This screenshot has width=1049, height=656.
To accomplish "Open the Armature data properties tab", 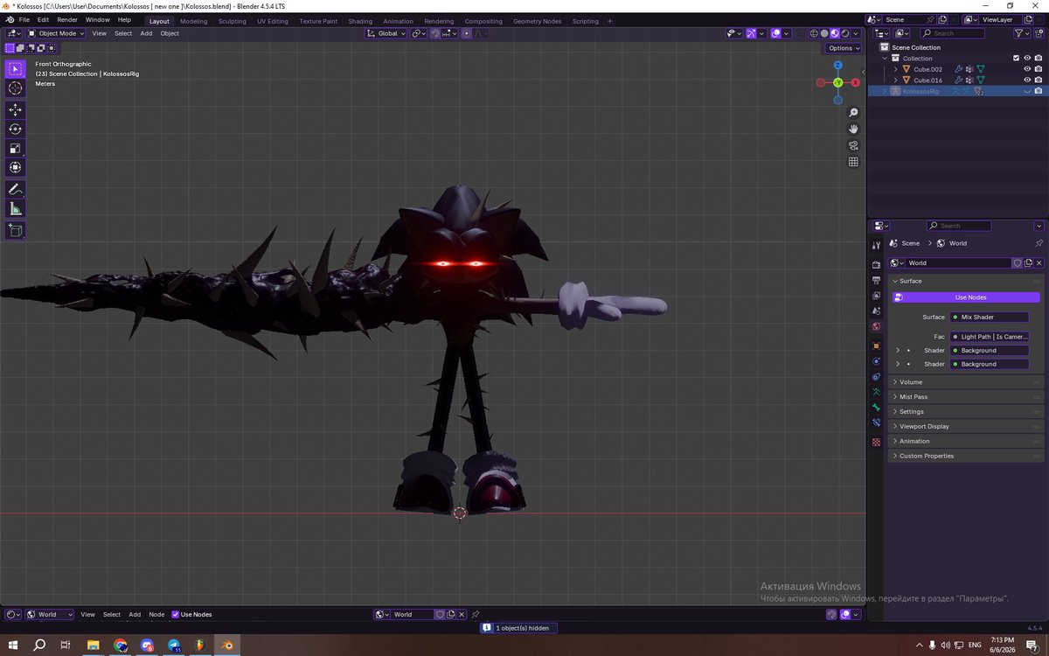I will click(876, 392).
